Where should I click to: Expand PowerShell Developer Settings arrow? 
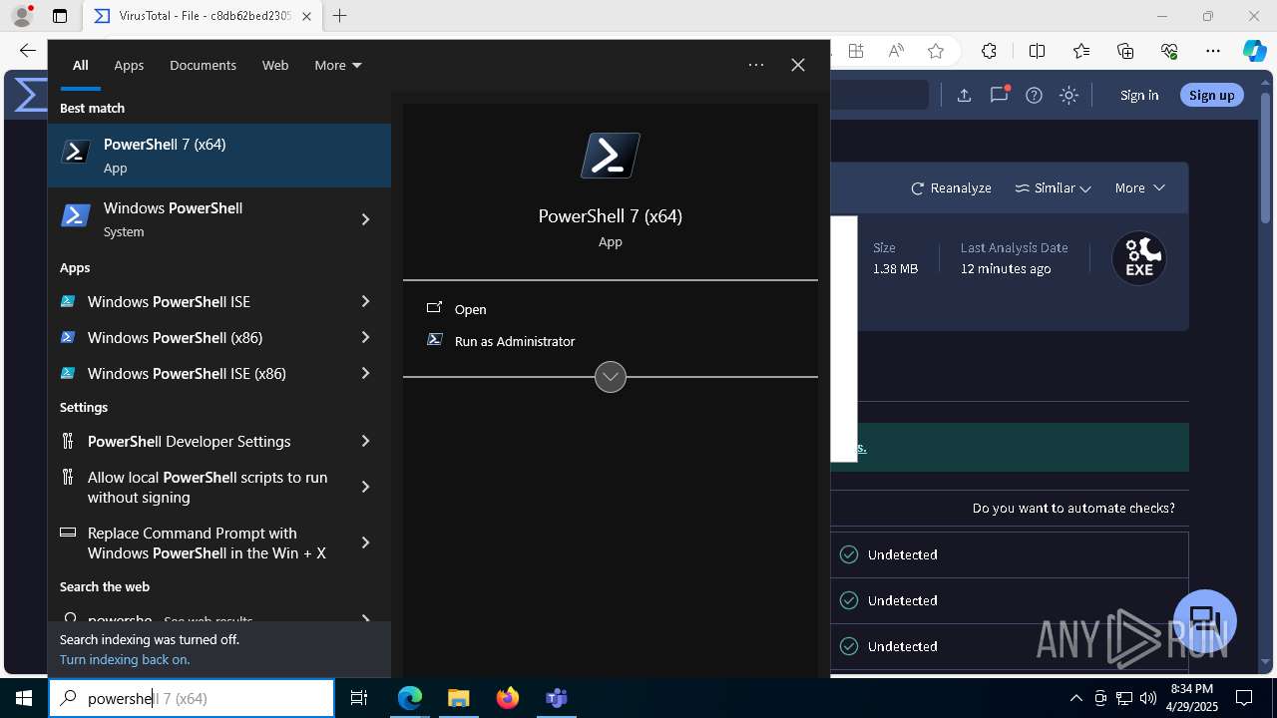[366, 441]
